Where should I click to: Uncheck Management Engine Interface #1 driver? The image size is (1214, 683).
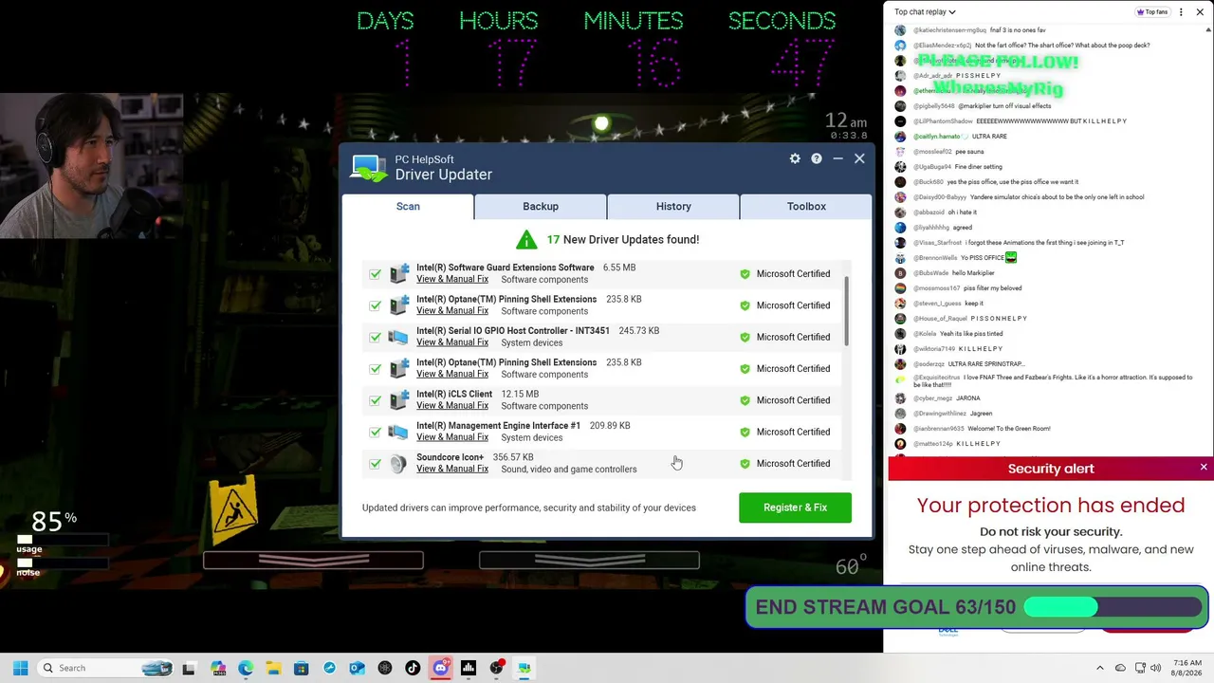pyautogui.click(x=376, y=432)
